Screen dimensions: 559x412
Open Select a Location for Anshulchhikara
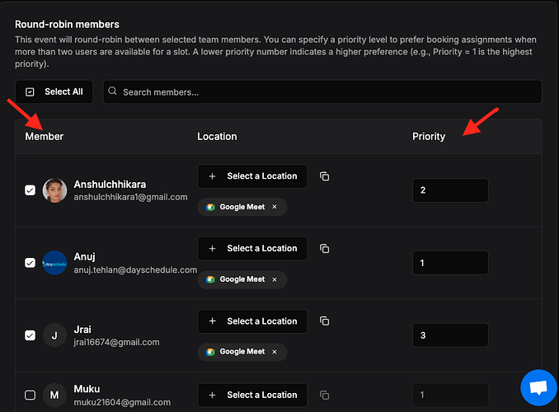point(252,176)
